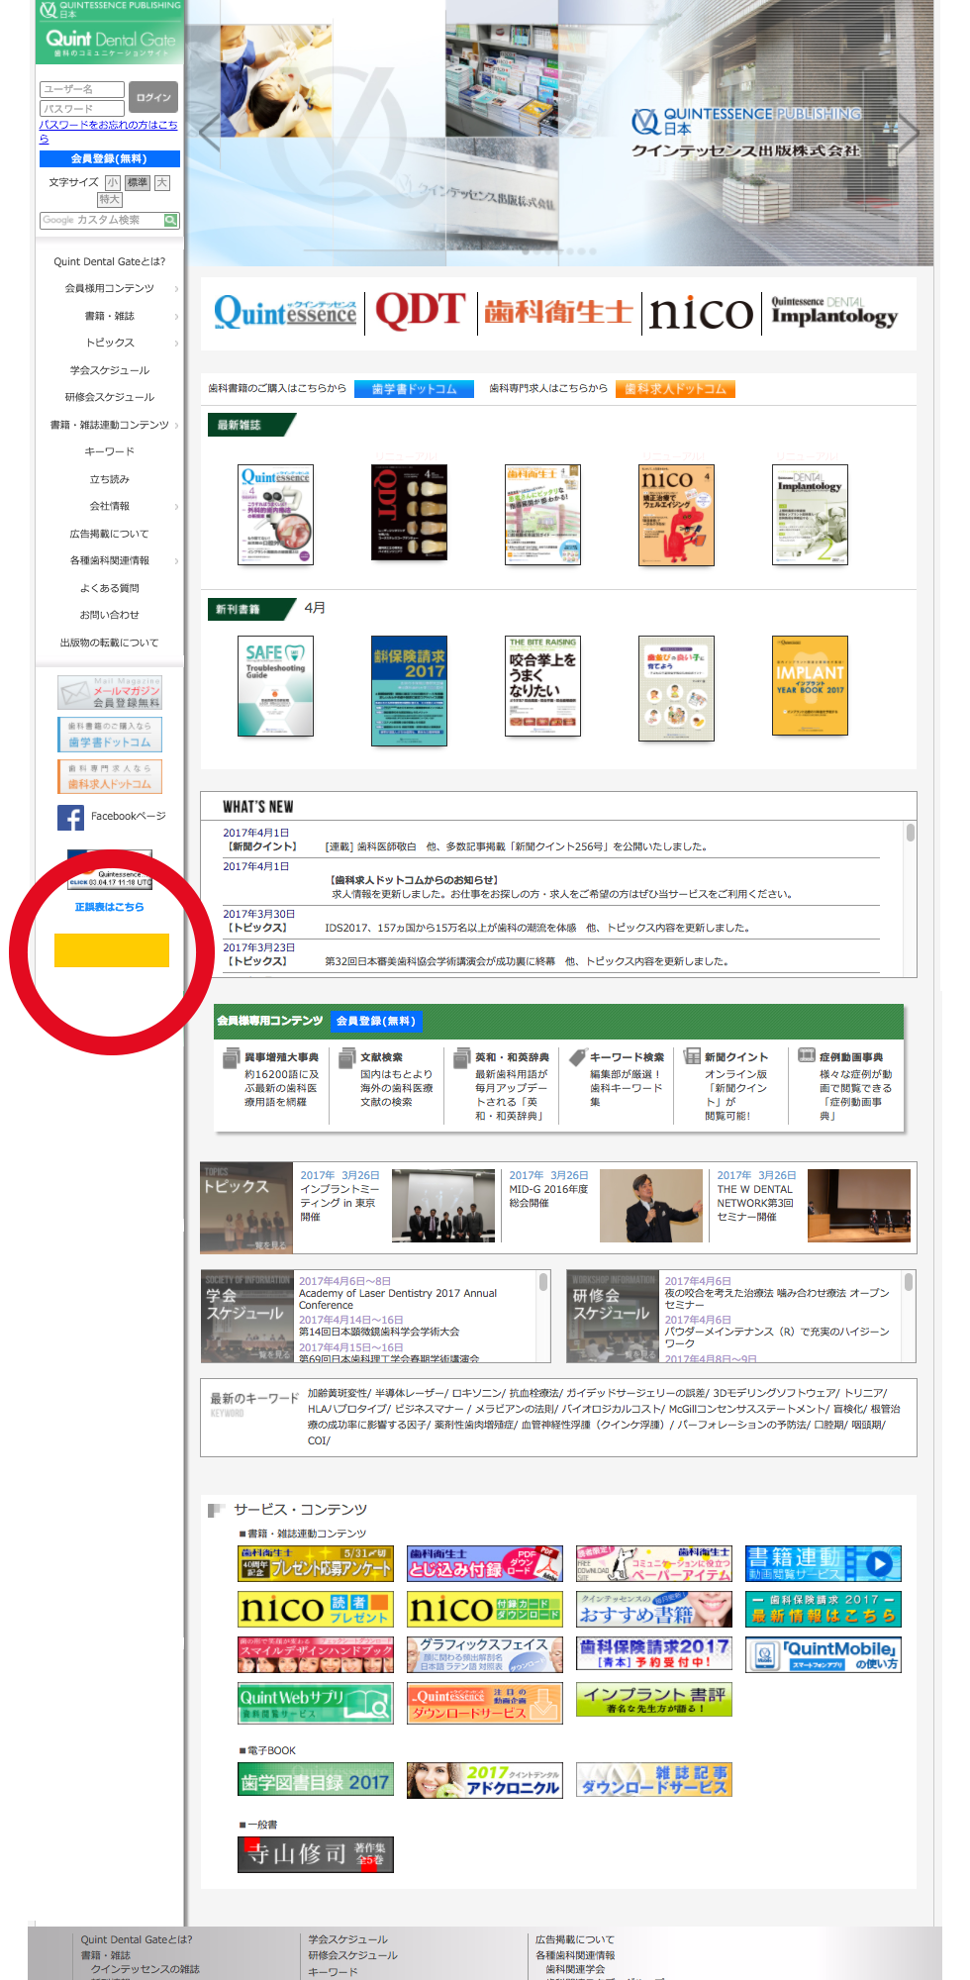Screen dimensions: 970x1980
Task: Click the Quint Dental Gate site logo
Action: pyautogui.click(x=110, y=42)
